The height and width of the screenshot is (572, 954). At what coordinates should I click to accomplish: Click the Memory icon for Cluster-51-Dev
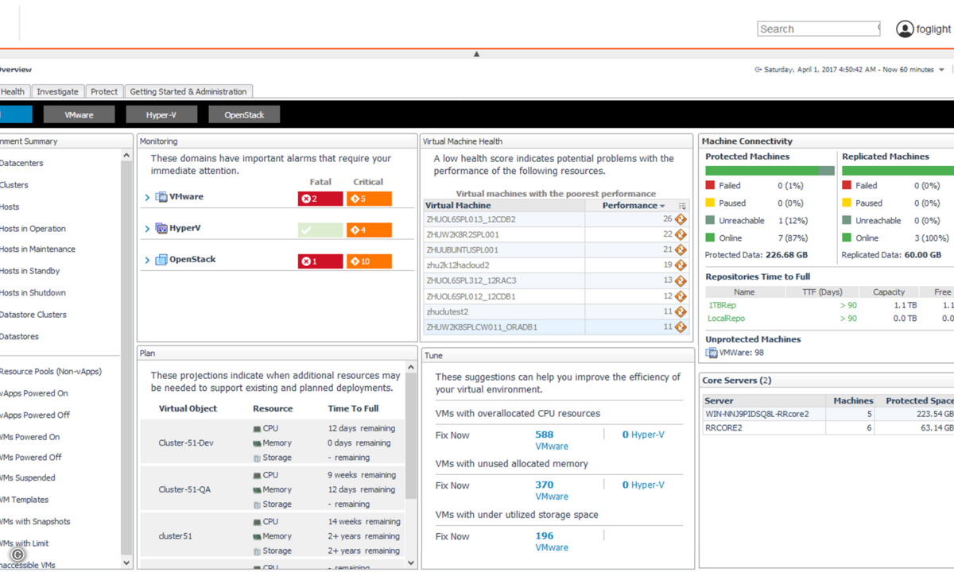click(257, 443)
